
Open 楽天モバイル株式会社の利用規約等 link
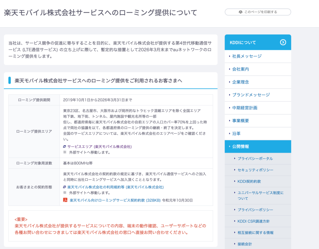click(x=115, y=187)
